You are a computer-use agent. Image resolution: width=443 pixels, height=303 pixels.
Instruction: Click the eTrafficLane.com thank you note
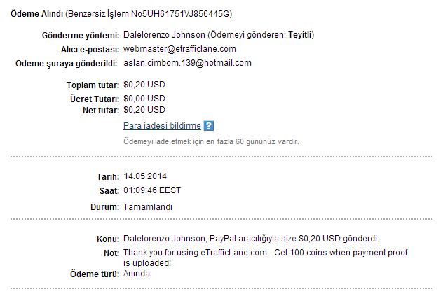click(265, 258)
